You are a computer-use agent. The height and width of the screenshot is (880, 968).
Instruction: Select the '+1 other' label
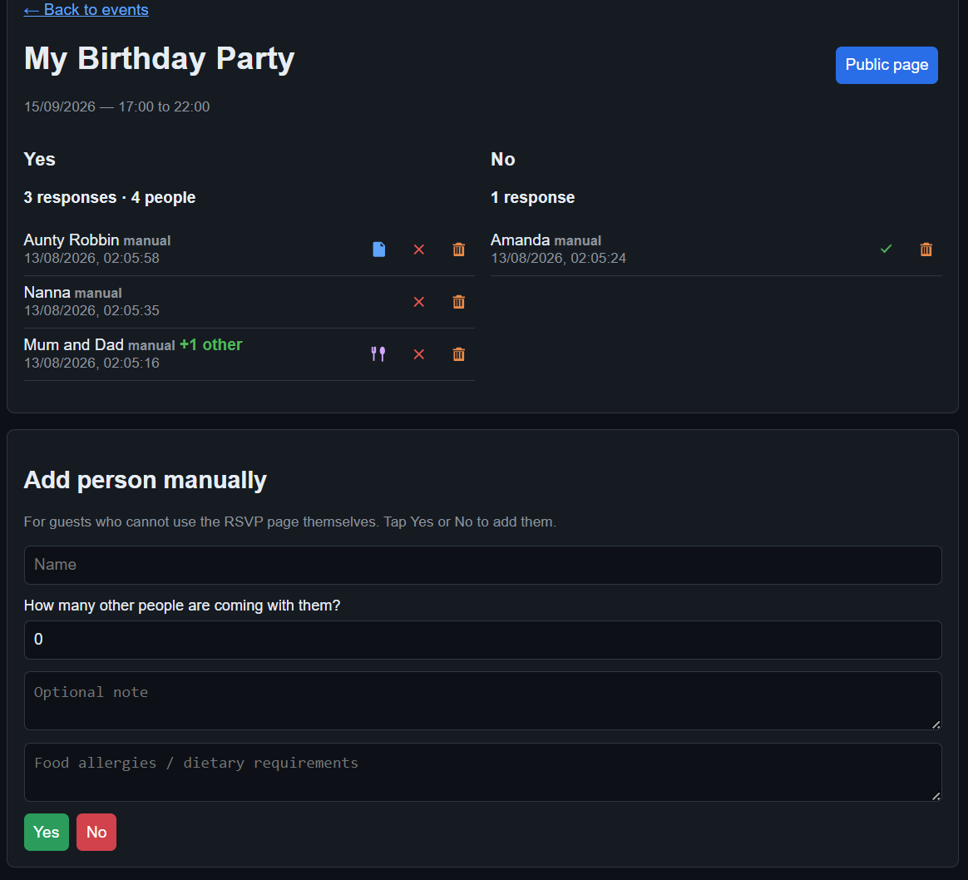pyautogui.click(x=211, y=344)
